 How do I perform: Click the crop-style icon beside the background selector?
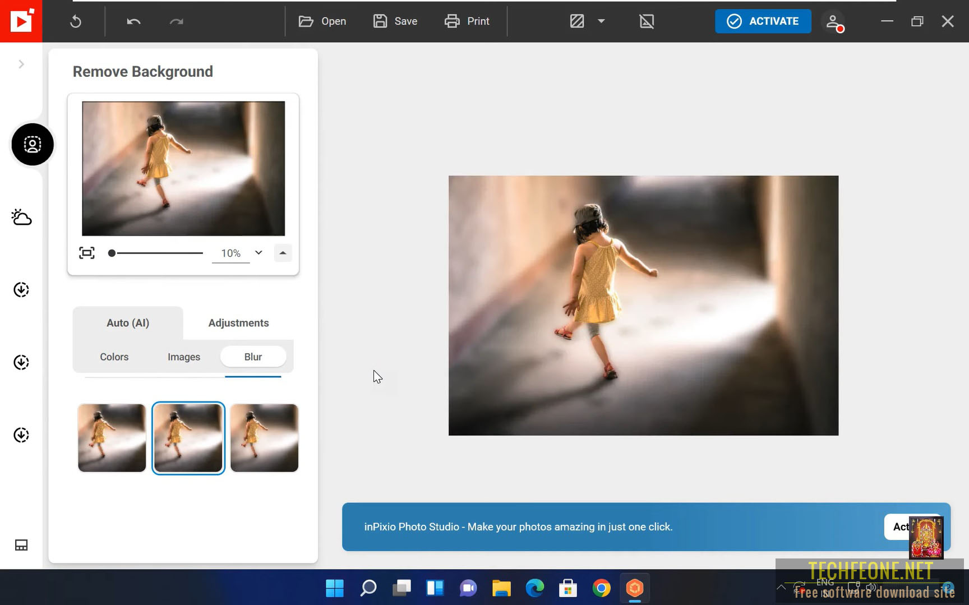point(646,21)
